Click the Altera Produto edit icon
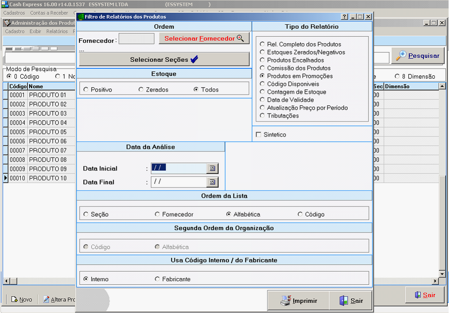The height and width of the screenshot is (313, 449). 46,299
